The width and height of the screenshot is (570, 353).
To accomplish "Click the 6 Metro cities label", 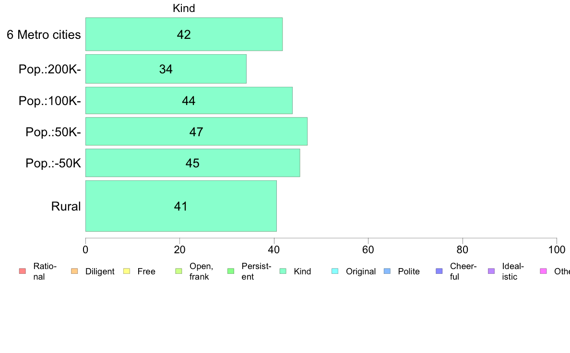I will tap(44, 35).
